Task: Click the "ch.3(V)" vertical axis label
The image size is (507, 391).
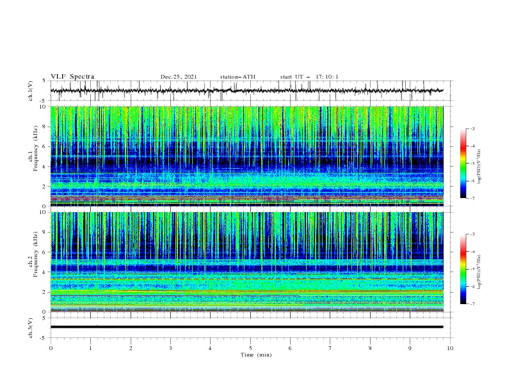Action: 30,328
